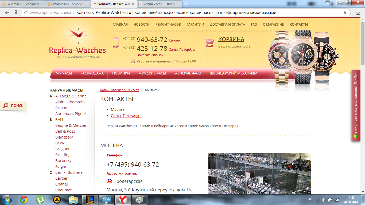Click the Заказать звонок link
Image resolution: width=365 pixels, height=205 pixels.
click(150, 55)
